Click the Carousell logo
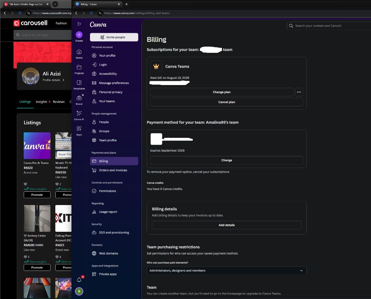The width and height of the screenshot is (371, 299). (31, 23)
